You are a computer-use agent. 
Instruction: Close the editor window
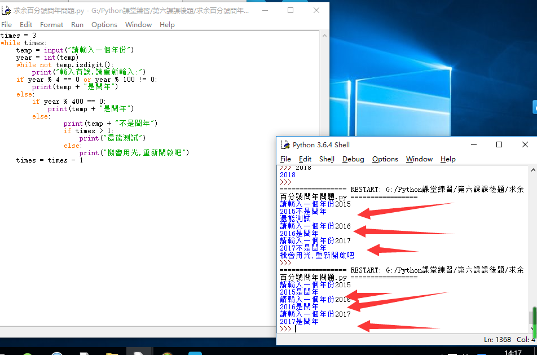coord(316,10)
